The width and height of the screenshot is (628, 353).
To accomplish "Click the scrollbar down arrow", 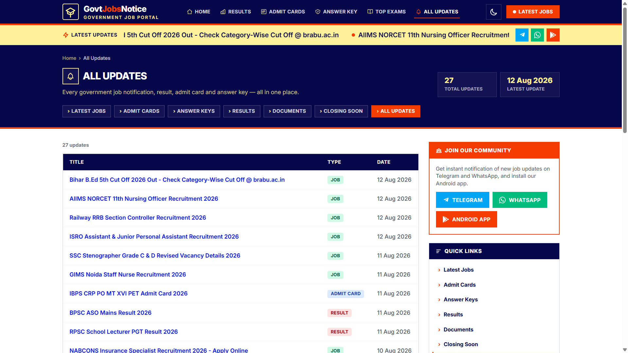I will [625, 350].
